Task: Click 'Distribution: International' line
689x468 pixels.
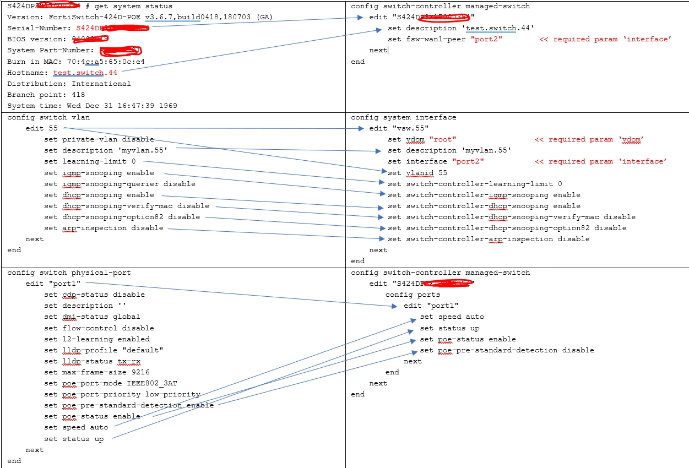Action: (69, 84)
